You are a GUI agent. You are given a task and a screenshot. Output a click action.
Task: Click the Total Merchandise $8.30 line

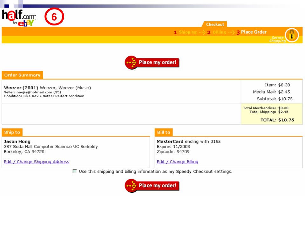click(x=266, y=108)
